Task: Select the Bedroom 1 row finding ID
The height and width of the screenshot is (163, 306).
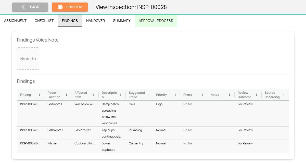Action: pyautogui.click(x=30, y=104)
